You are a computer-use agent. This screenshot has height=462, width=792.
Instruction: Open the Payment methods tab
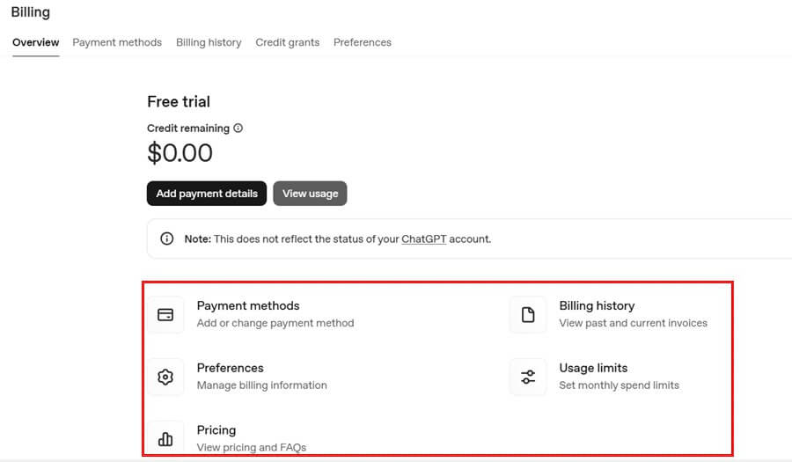point(117,42)
